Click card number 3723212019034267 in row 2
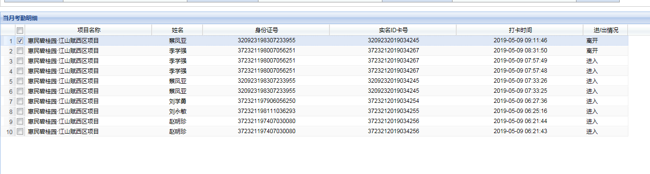 393,51
